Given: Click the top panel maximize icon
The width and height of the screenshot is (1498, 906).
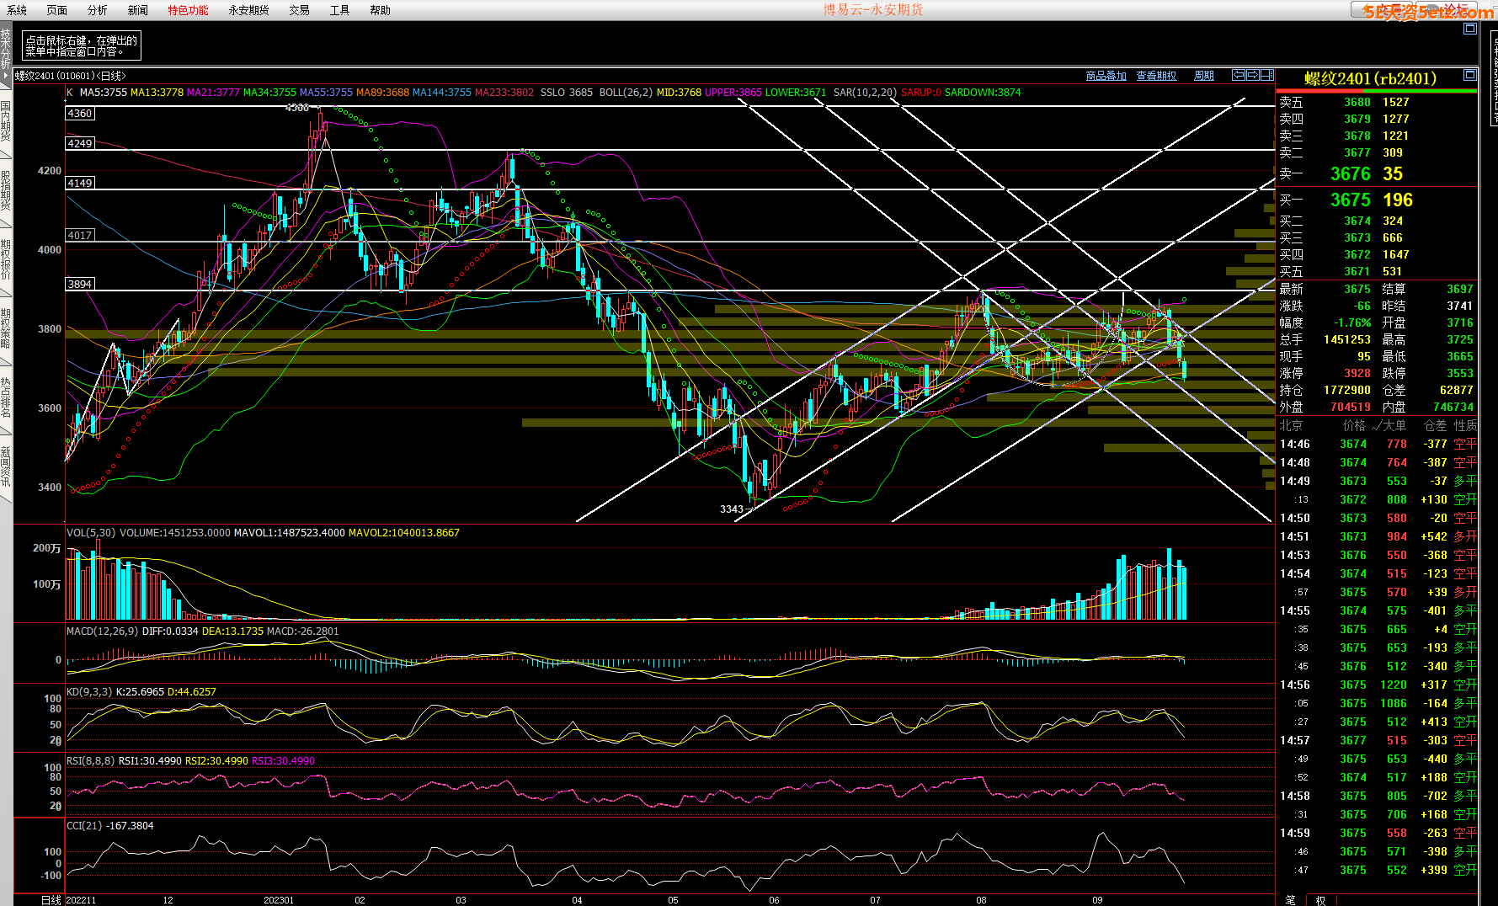Looking at the screenshot, I should (1469, 29).
